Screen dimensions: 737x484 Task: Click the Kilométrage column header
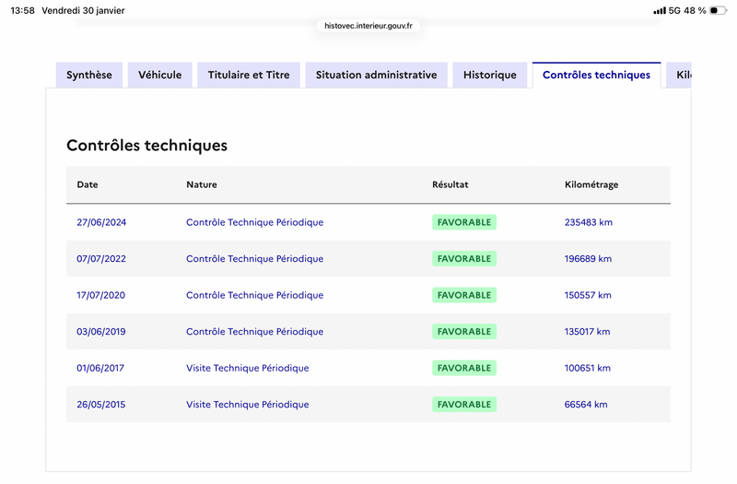coord(591,184)
